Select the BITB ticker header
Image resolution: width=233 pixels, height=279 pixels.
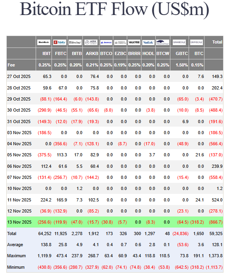click(x=77, y=53)
